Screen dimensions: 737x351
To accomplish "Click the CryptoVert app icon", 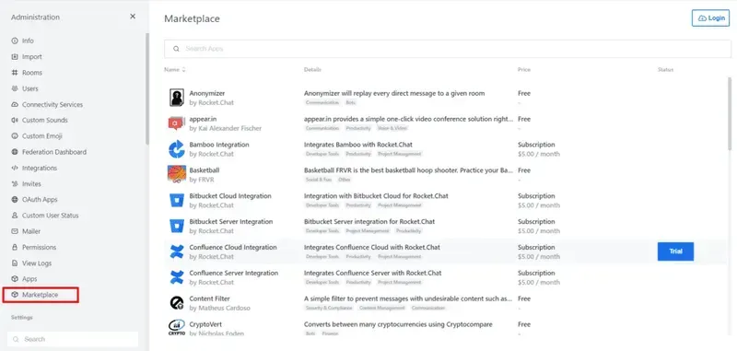I will tap(177, 327).
